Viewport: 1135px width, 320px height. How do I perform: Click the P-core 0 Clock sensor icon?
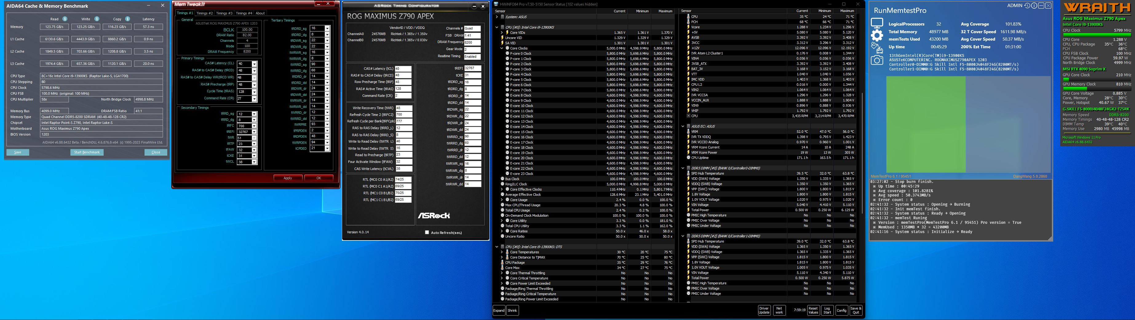508,54
